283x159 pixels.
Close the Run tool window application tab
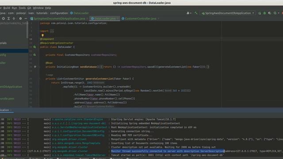coord(11,110)
